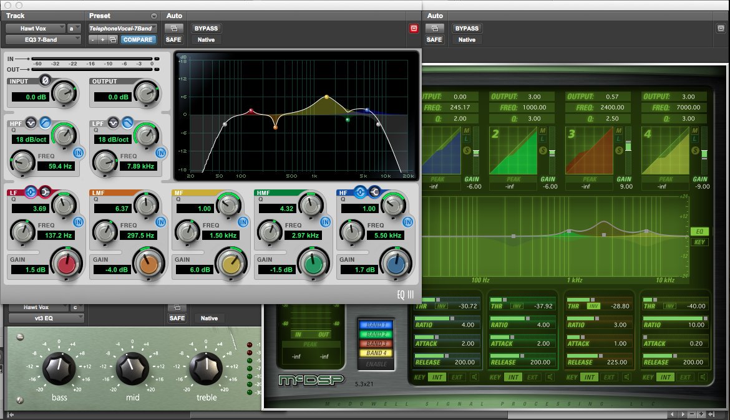Click the yellow MF node on EQ graph

coord(327,97)
